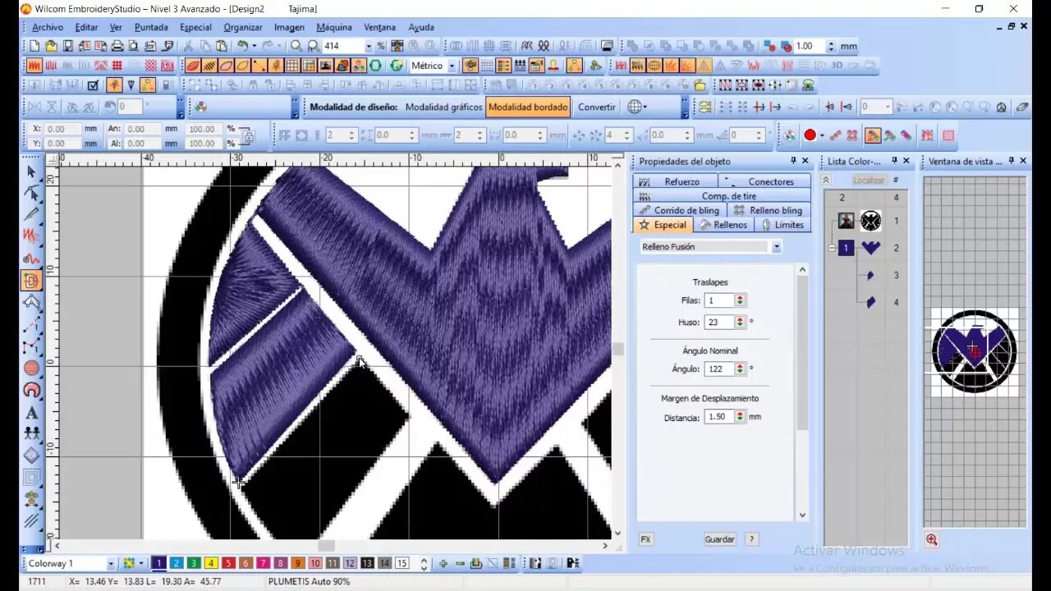Image resolution: width=1051 pixels, height=591 pixels.
Task: Open the Colorway 1 dropdown
Action: click(111, 564)
